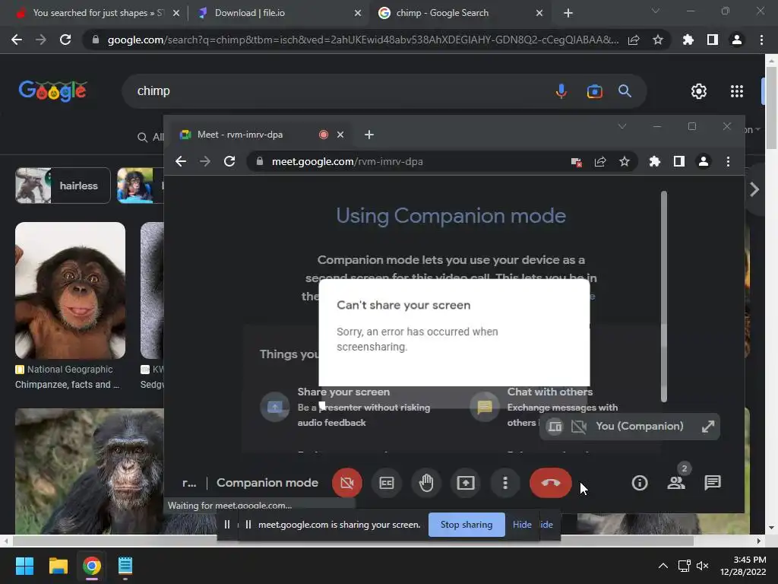Search by image with Google Lens
778x584 pixels.
[594, 91]
